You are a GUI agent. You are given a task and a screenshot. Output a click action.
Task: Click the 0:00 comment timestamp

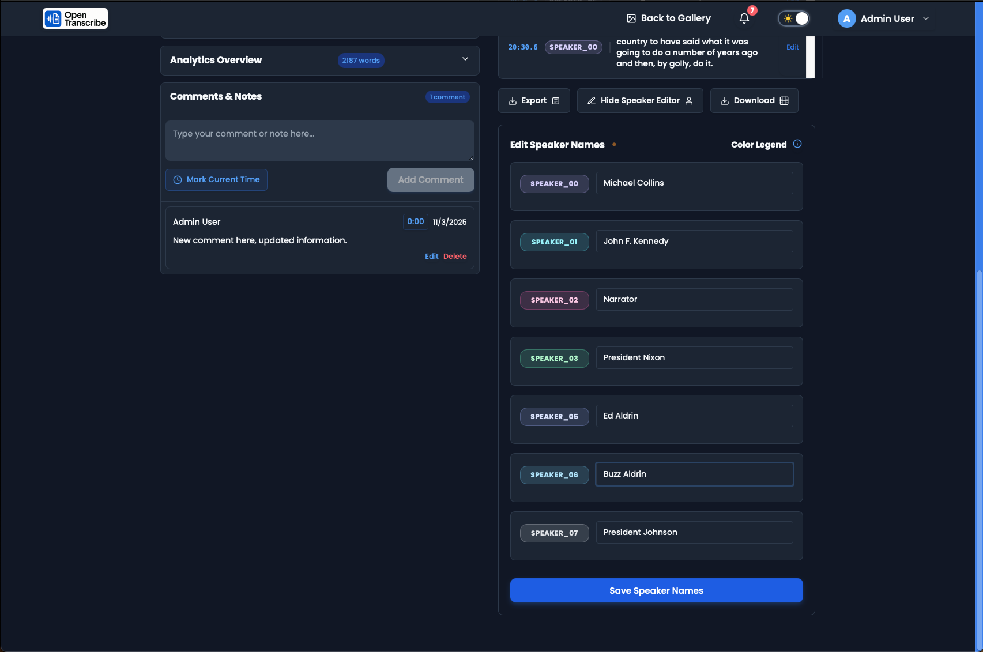tap(415, 222)
